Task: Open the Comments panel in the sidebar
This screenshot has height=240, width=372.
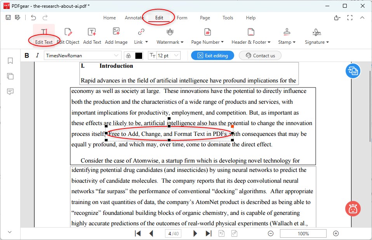Action: pyautogui.click(x=10, y=92)
